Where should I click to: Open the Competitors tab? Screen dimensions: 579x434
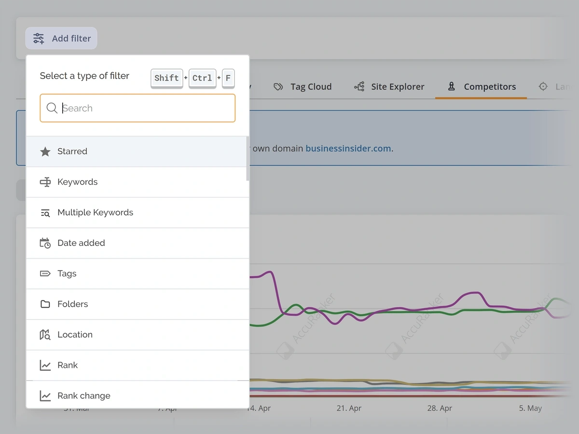(481, 87)
